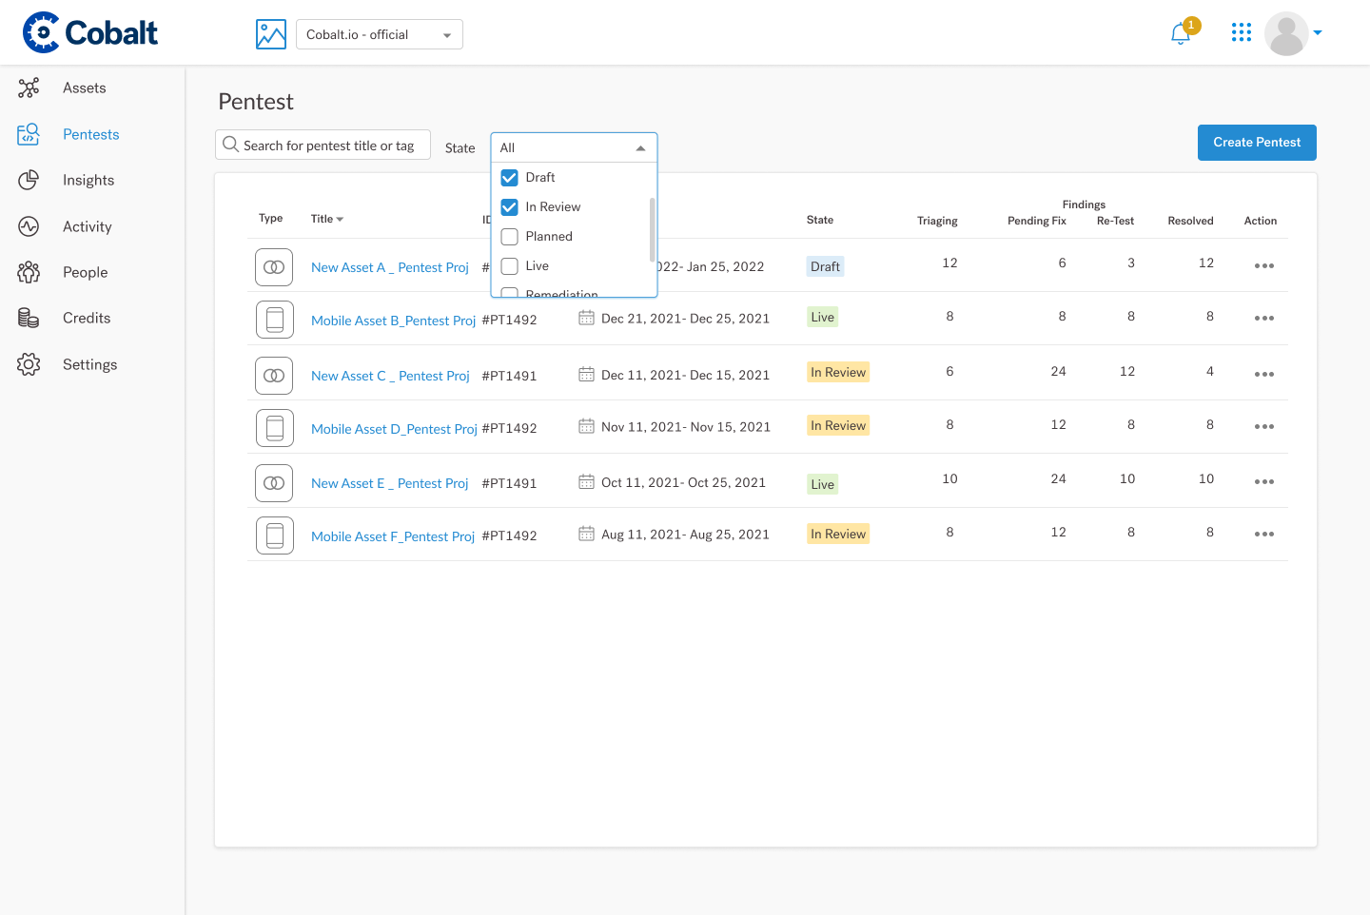Open New Asset A _ Pentest Proj link
Screen dimensions: 1370x915
click(x=390, y=267)
